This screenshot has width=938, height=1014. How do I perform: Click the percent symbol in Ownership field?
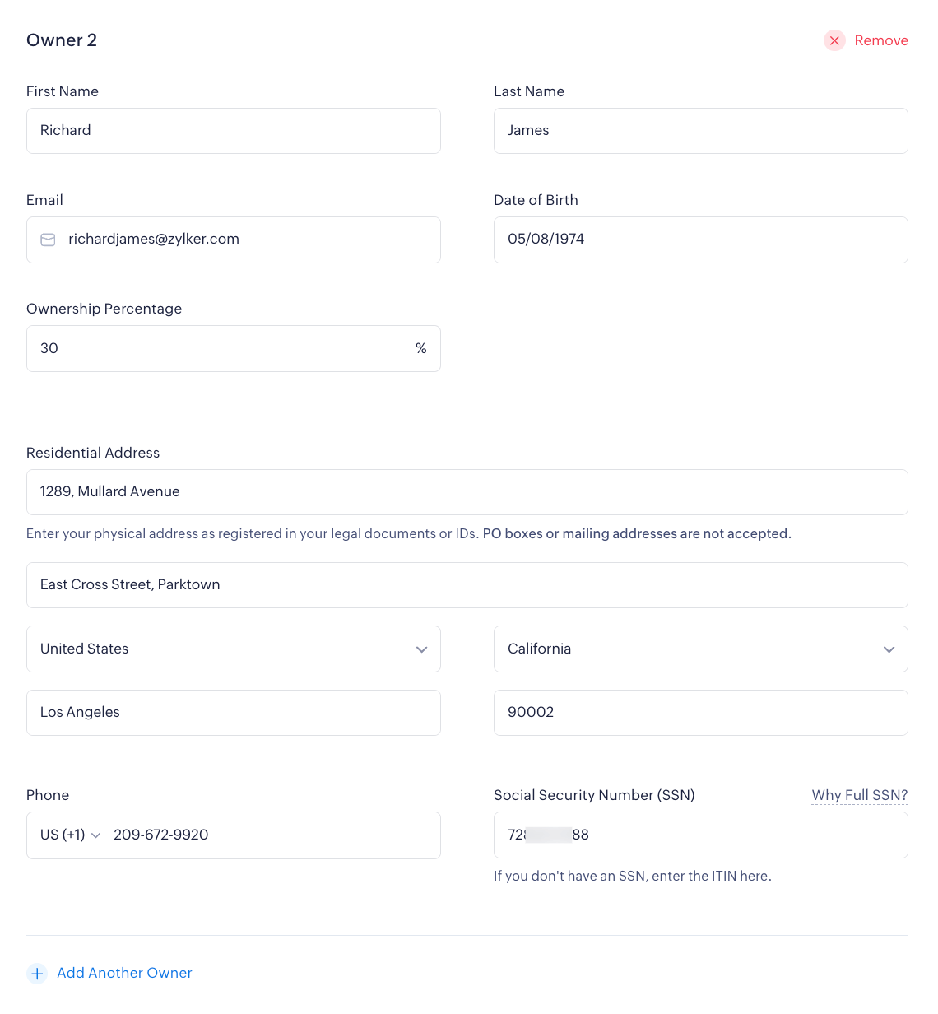click(x=420, y=349)
